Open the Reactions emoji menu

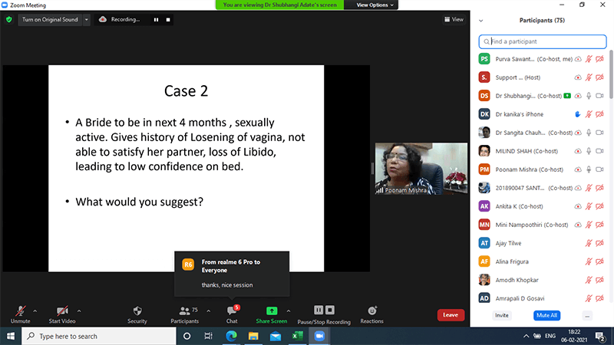371,310
